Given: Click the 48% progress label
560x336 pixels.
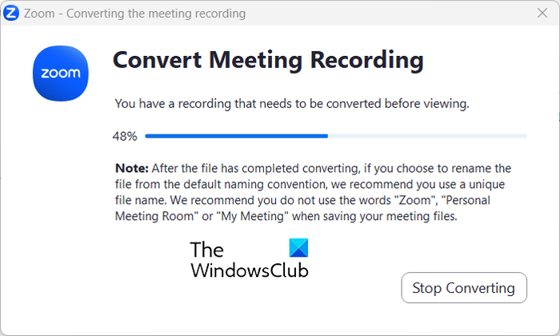Looking at the screenshot, I should pyautogui.click(x=125, y=136).
